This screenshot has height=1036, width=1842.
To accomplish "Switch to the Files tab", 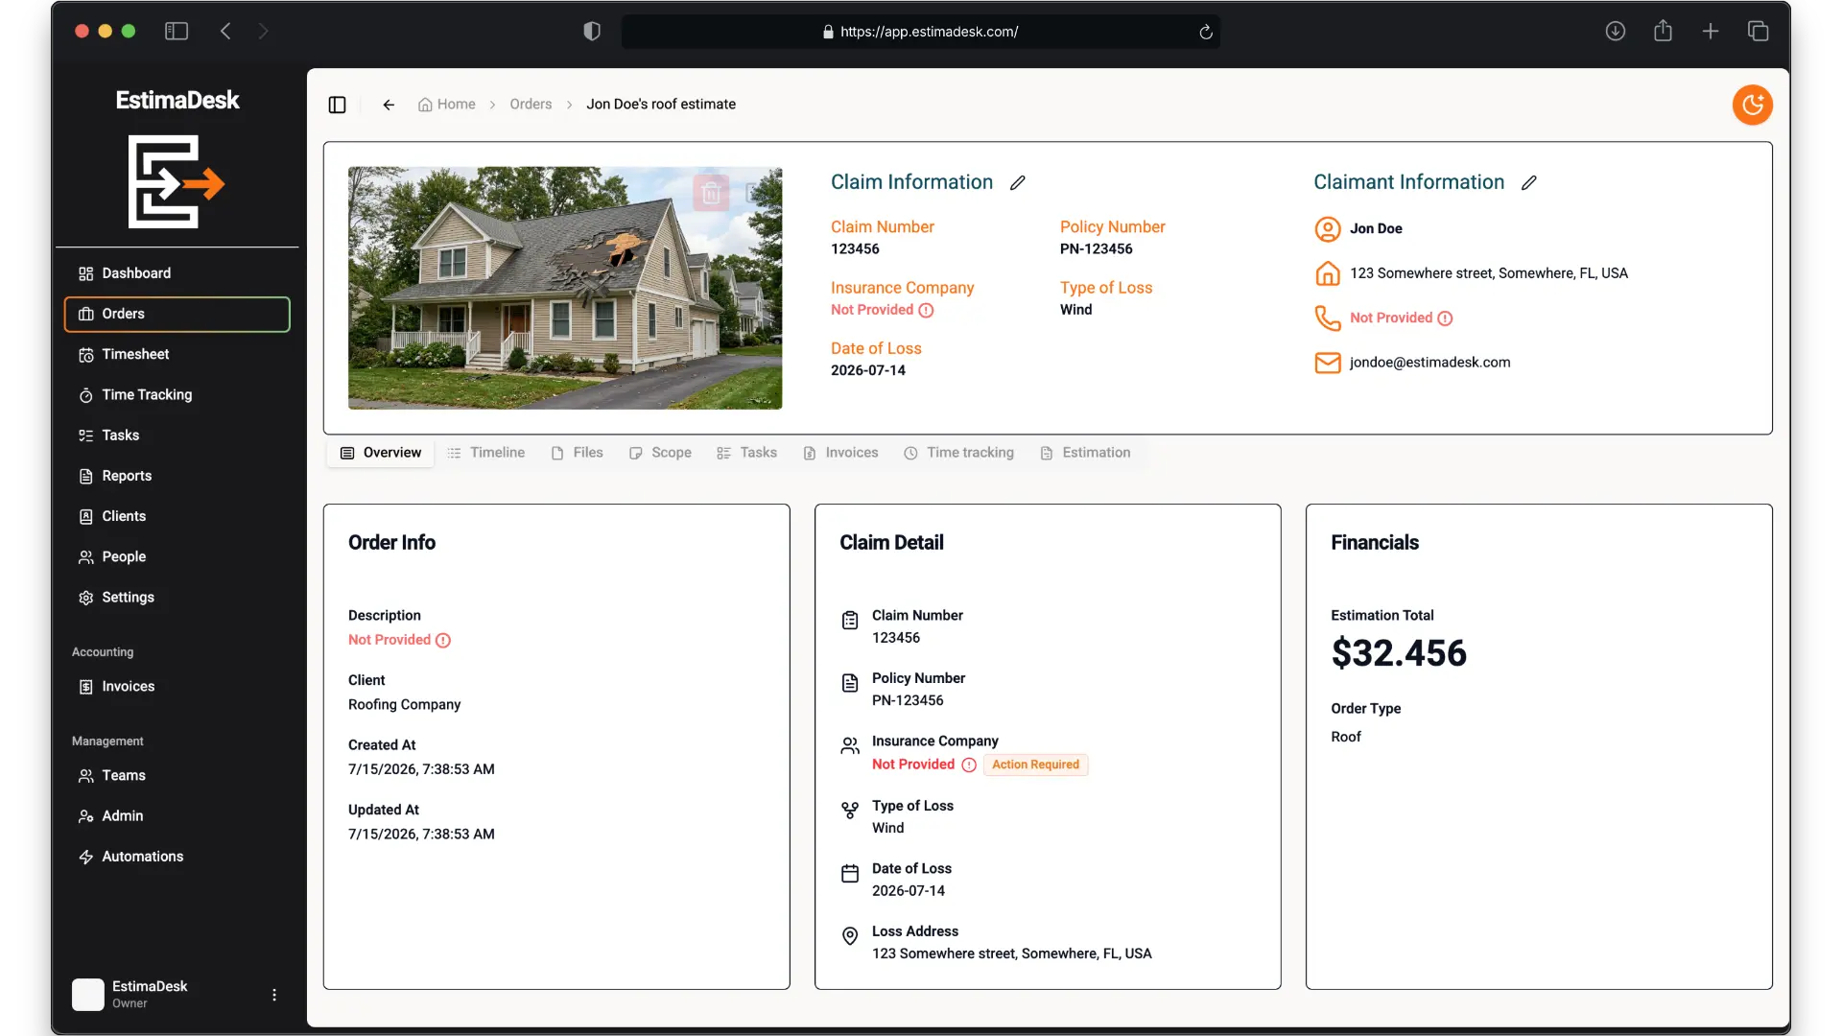I will tap(578, 453).
